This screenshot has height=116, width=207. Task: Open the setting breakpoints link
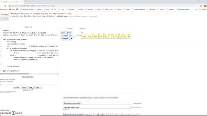(x=86, y=98)
